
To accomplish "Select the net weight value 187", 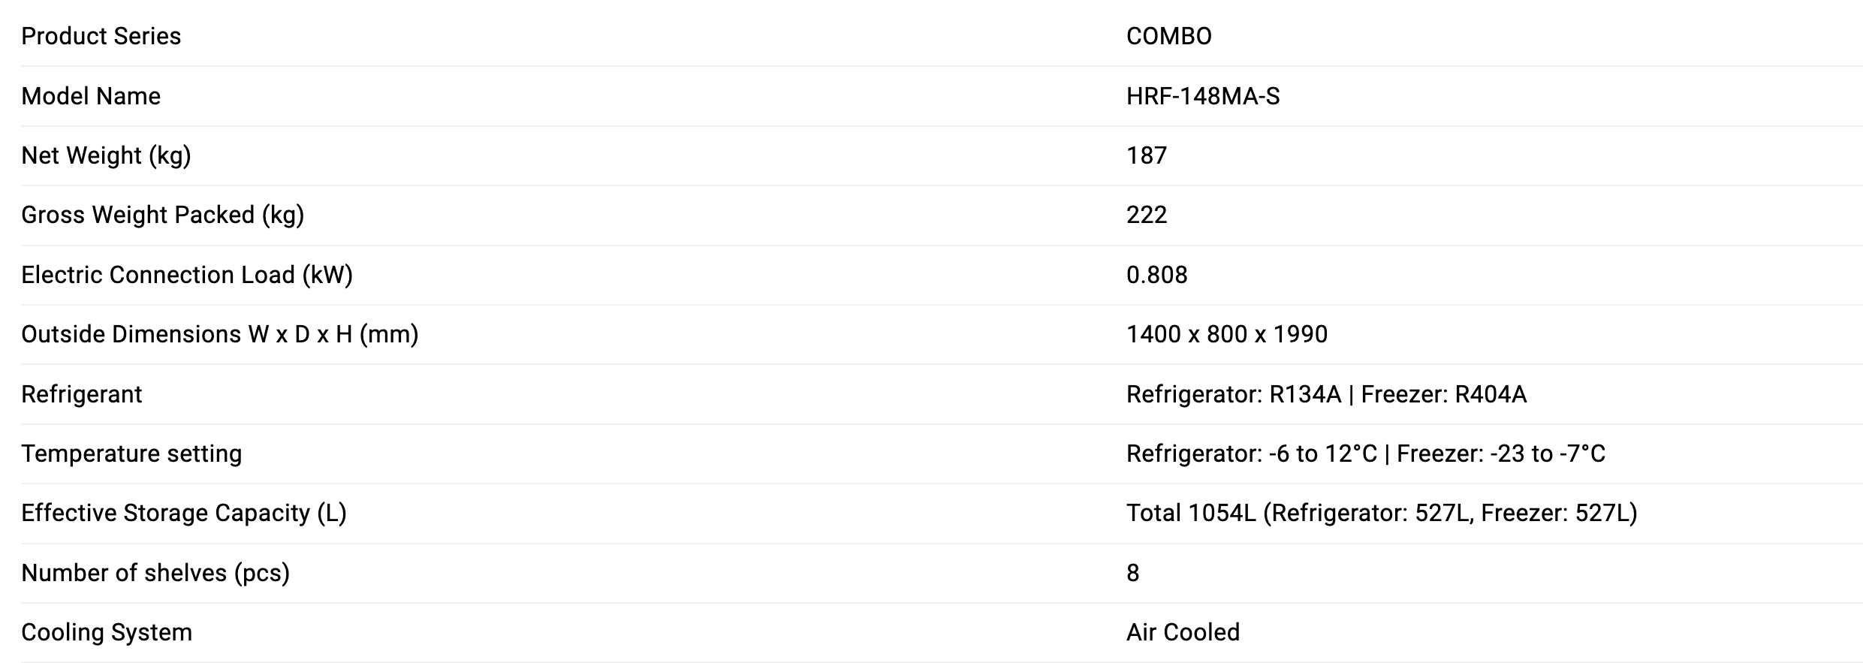I will coord(1147,155).
